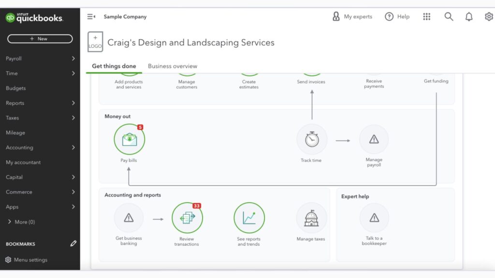This screenshot has height=278, width=495.
Task: Click the New button
Action: click(40, 39)
